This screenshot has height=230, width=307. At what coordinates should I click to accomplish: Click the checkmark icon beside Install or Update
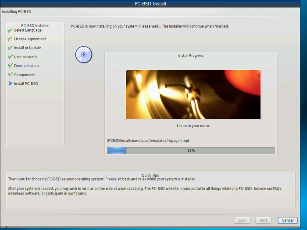(10, 48)
